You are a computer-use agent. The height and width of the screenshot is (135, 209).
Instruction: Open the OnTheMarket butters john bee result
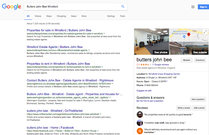click(55, 111)
